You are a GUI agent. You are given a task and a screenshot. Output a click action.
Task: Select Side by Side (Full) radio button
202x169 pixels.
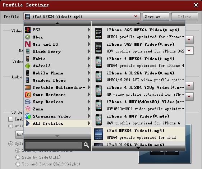pos(18,157)
